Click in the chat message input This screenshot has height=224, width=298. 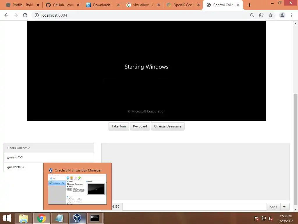point(194,207)
